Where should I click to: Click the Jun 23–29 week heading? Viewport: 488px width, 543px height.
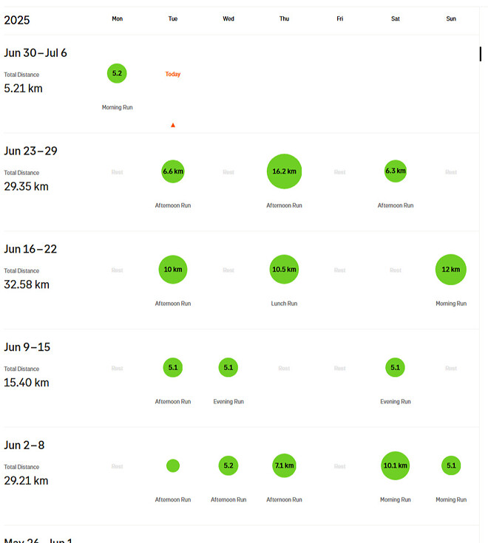(30, 151)
